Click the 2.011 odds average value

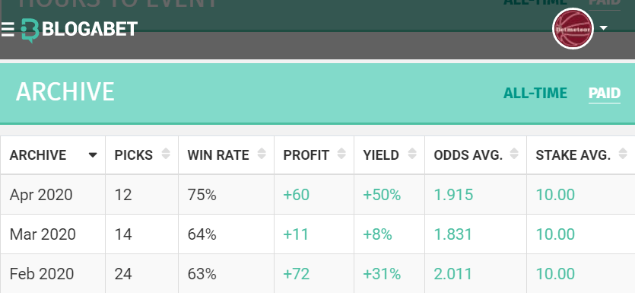pyautogui.click(x=452, y=274)
